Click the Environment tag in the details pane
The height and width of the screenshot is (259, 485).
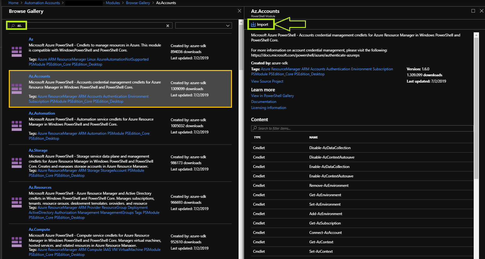(361, 69)
